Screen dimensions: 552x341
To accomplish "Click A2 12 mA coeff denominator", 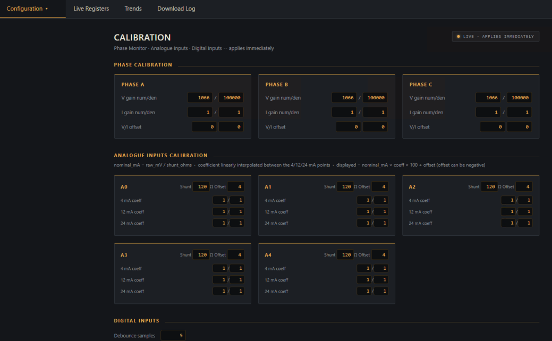I will (525, 211).
